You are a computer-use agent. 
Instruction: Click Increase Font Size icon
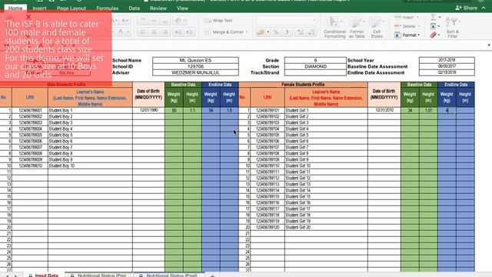click(x=114, y=21)
